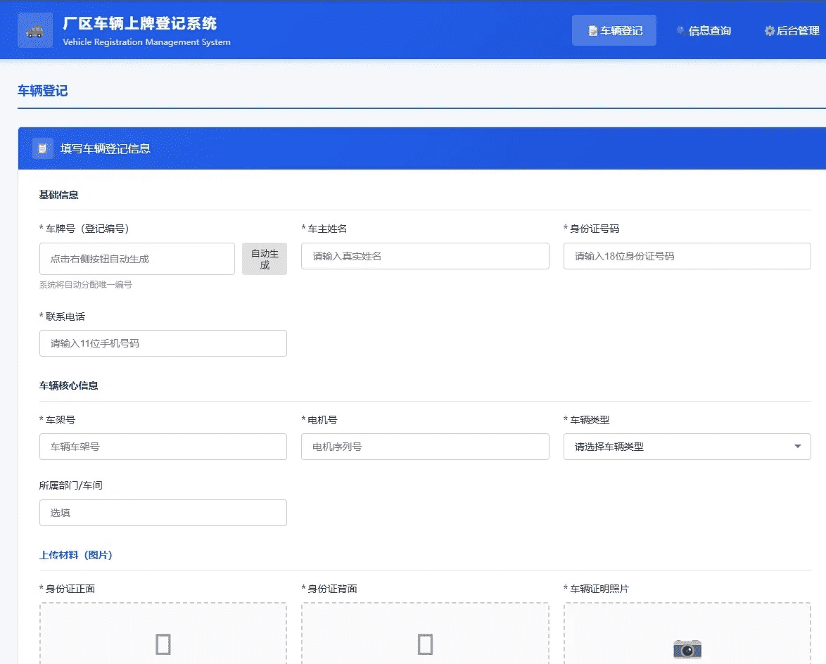Click the upload icon under 身份证背面
The image size is (826, 664).
pos(425,644)
